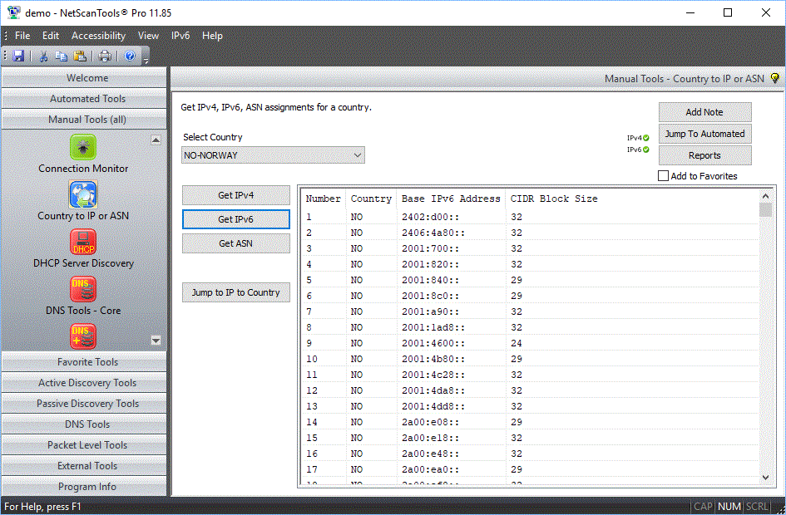Select the row with 2402:d00::

[x=531, y=217]
